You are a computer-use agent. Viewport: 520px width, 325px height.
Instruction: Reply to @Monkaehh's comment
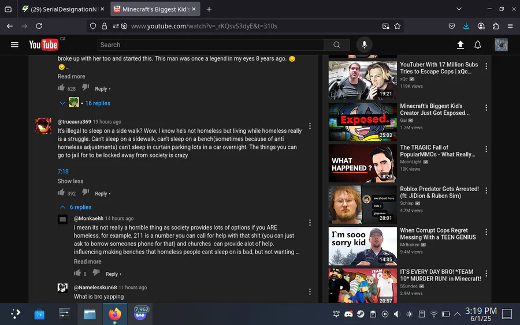click(112, 274)
